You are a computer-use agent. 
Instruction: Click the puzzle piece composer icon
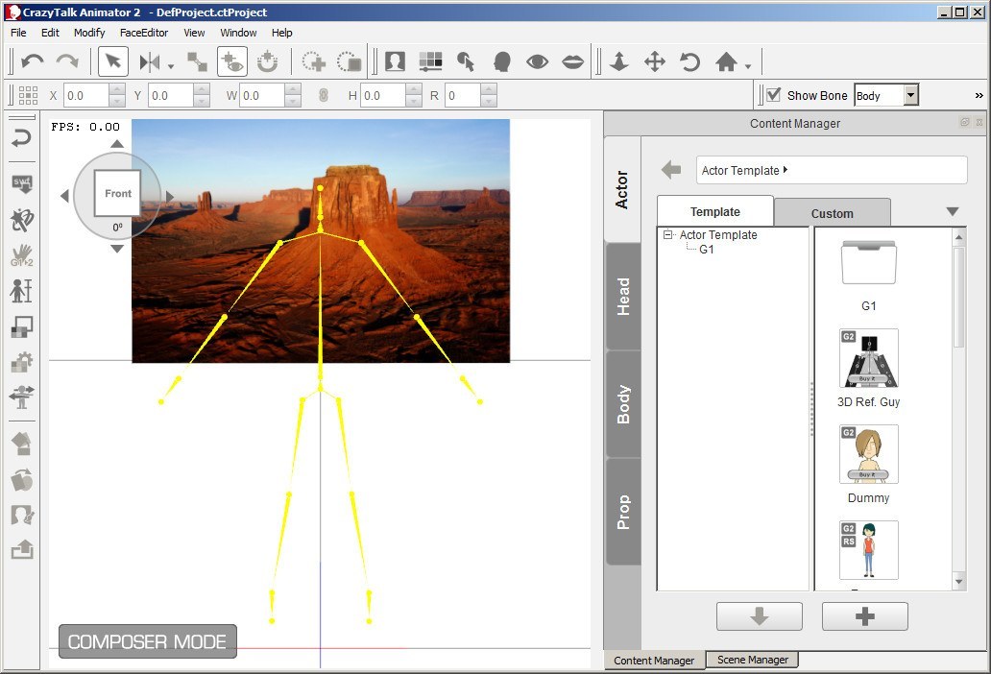pyautogui.click(x=21, y=362)
